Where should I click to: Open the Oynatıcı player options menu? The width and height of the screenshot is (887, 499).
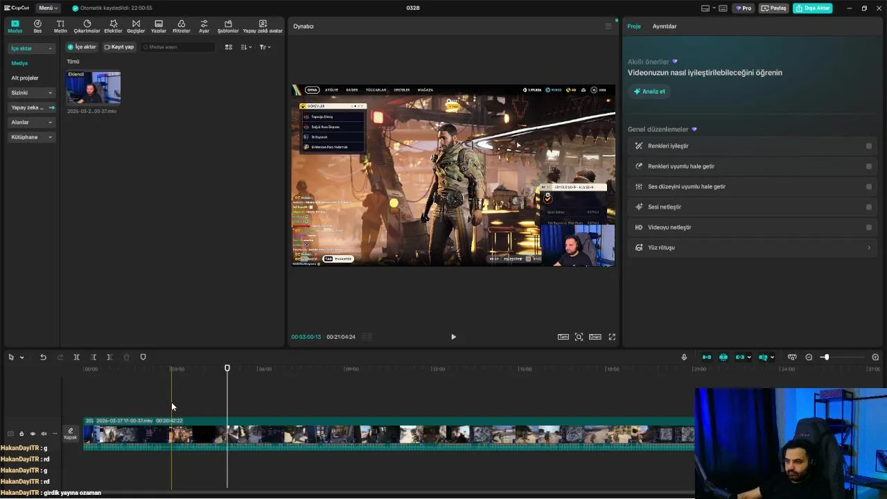(x=608, y=26)
